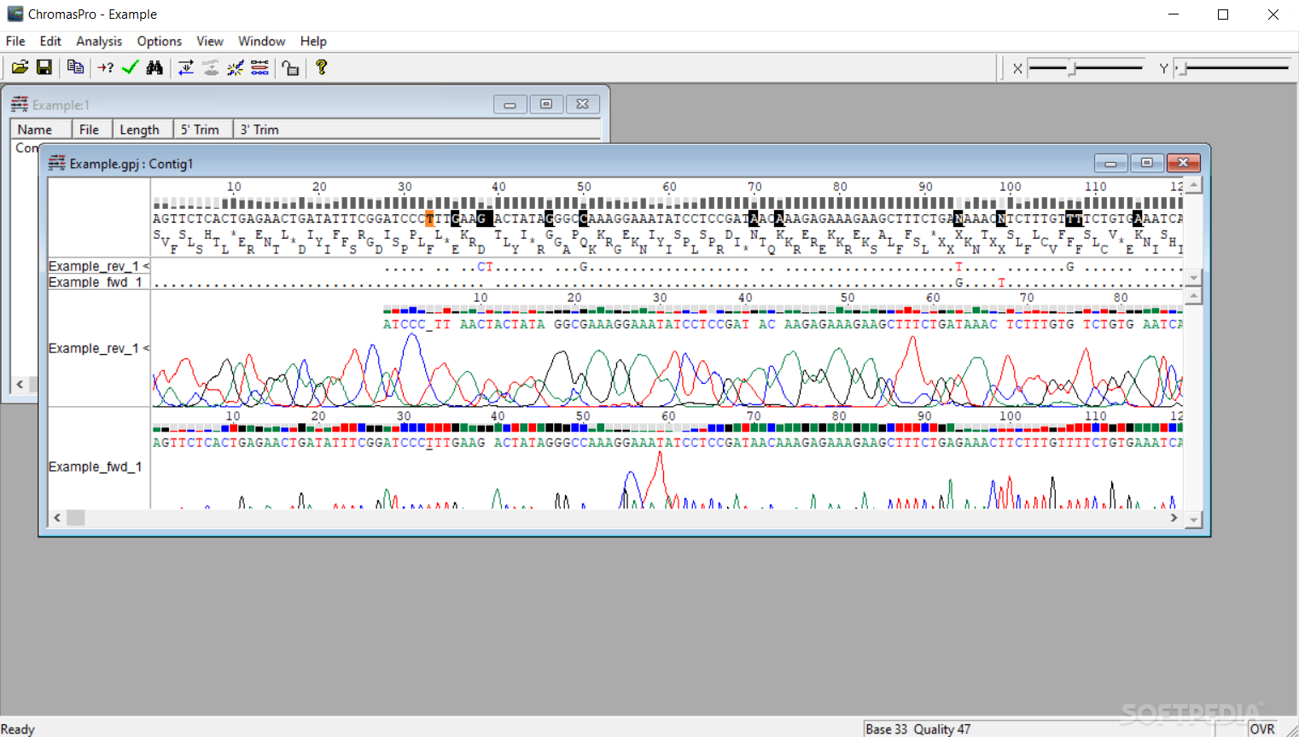Open Find with the binoculars icon
This screenshot has height=737, width=1299.
pyautogui.click(x=154, y=67)
